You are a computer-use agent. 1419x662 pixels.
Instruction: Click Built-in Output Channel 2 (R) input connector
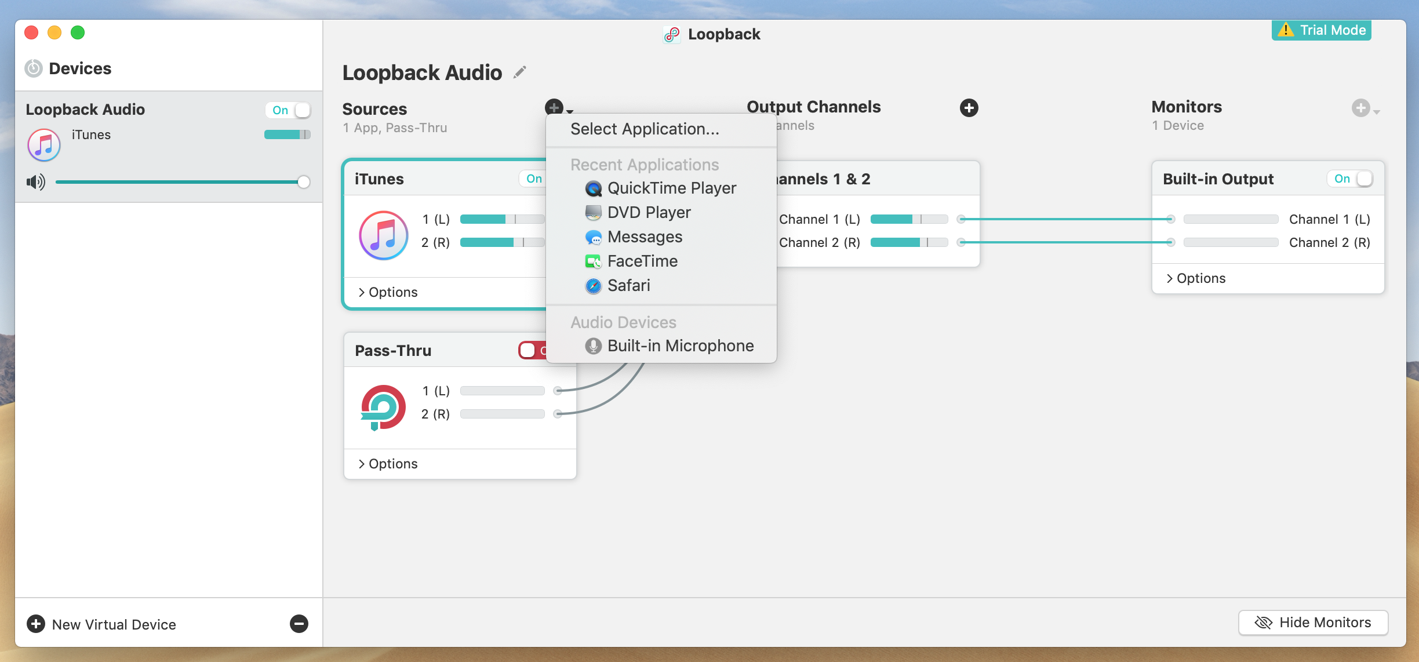click(1171, 242)
